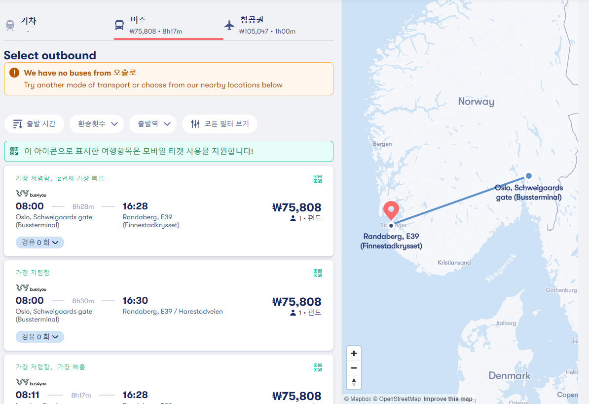This screenshot has width=589, height=404.
Task: Open the OpenStreetMap attribution link
Action: (397, 399)
